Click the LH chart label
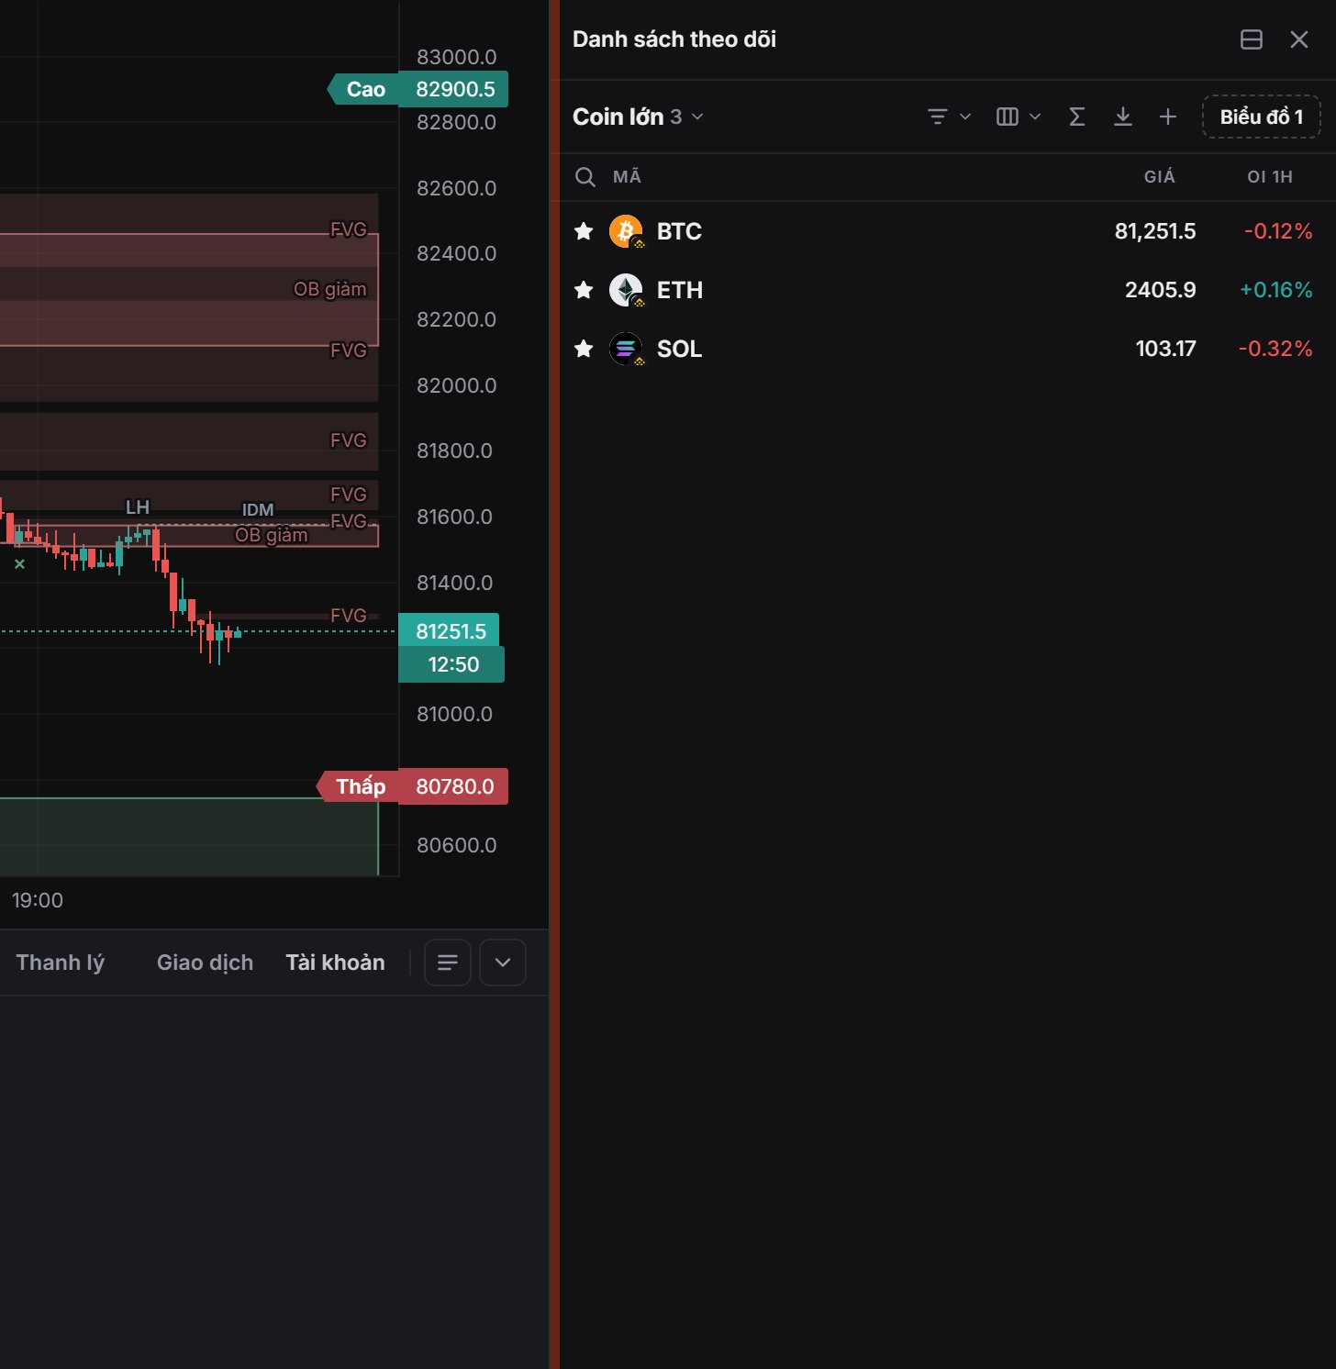The image size is (1336, 1369). click(138, 507)
